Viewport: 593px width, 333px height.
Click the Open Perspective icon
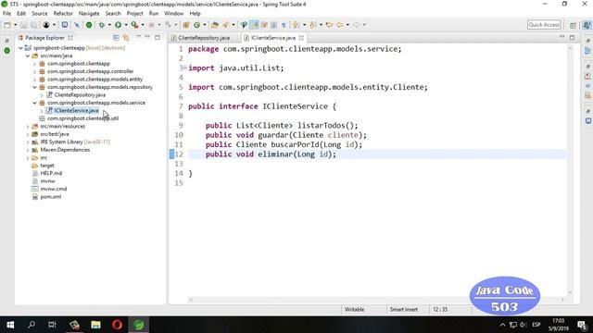[x=573, y=25]
